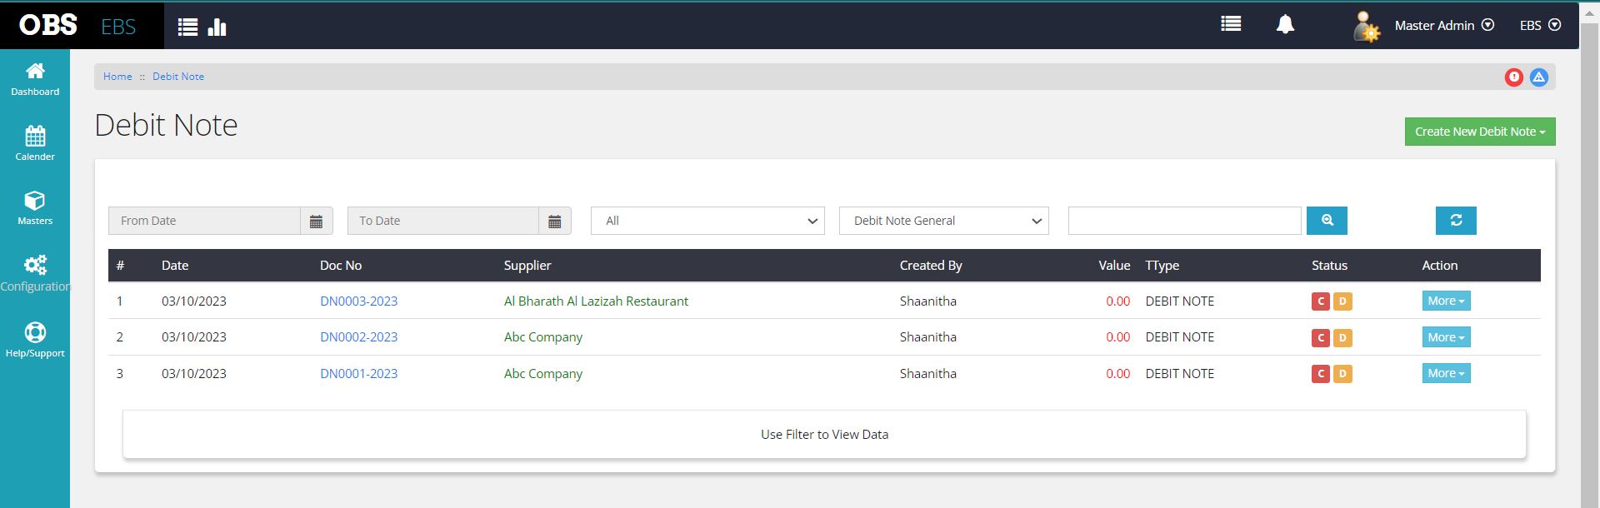1600x508 pixels.
Task: Click orange D status badge for DN0001-2023
Action: 1342,374
